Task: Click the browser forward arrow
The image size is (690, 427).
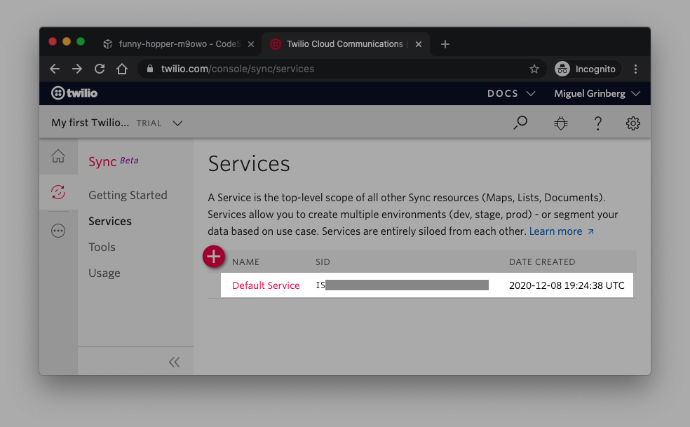Action: coord(77,69)
